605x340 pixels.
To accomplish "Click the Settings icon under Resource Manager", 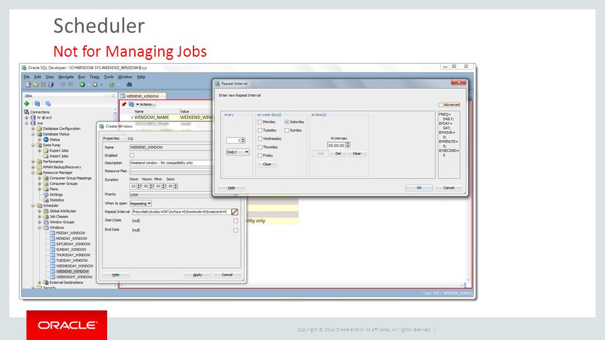I will 46,195.
